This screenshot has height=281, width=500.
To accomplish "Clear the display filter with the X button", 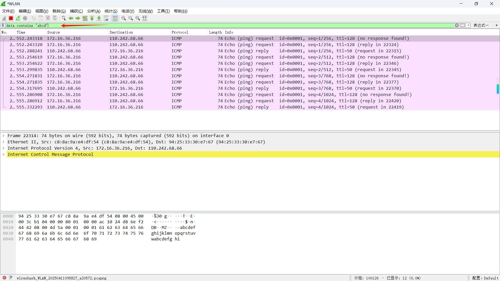I will (x=457, y=25).
